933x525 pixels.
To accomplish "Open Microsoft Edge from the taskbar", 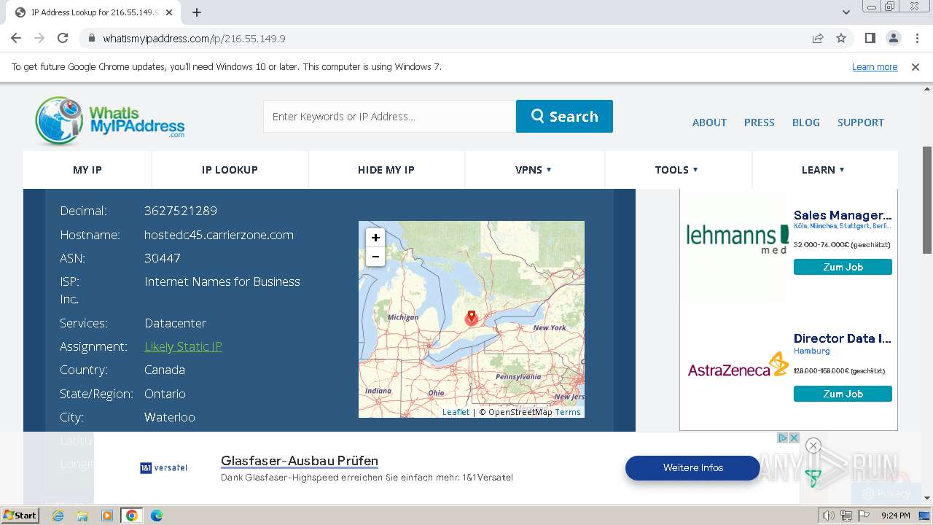I will [x=157, y=516].
